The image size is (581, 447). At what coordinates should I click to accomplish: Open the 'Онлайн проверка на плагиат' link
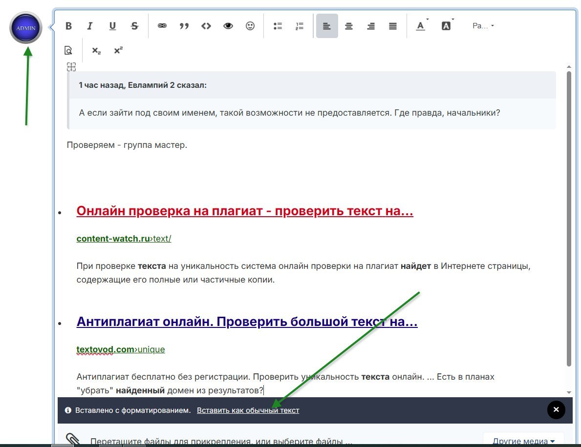pos(244,211)
